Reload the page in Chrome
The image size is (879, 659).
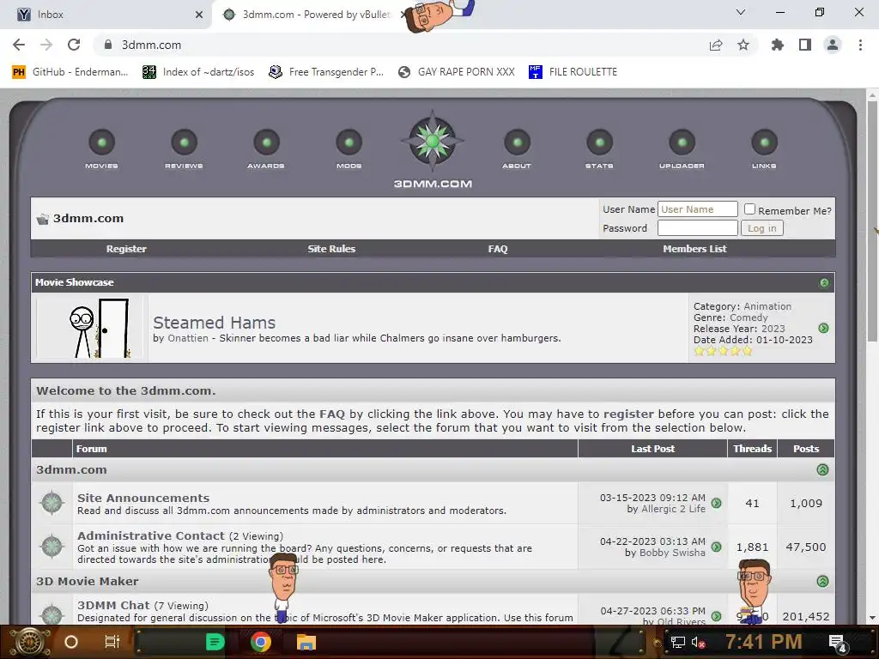tap(74, 45)
